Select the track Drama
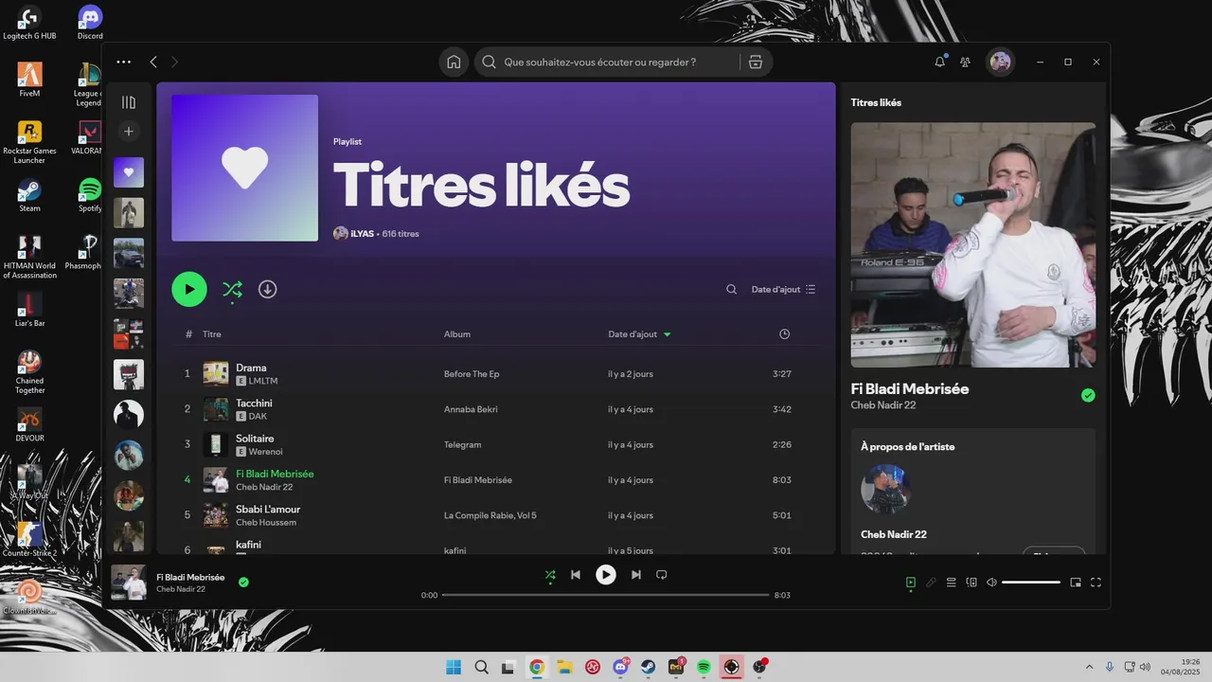The image size is (1212, 682). (x=251, y=368)
